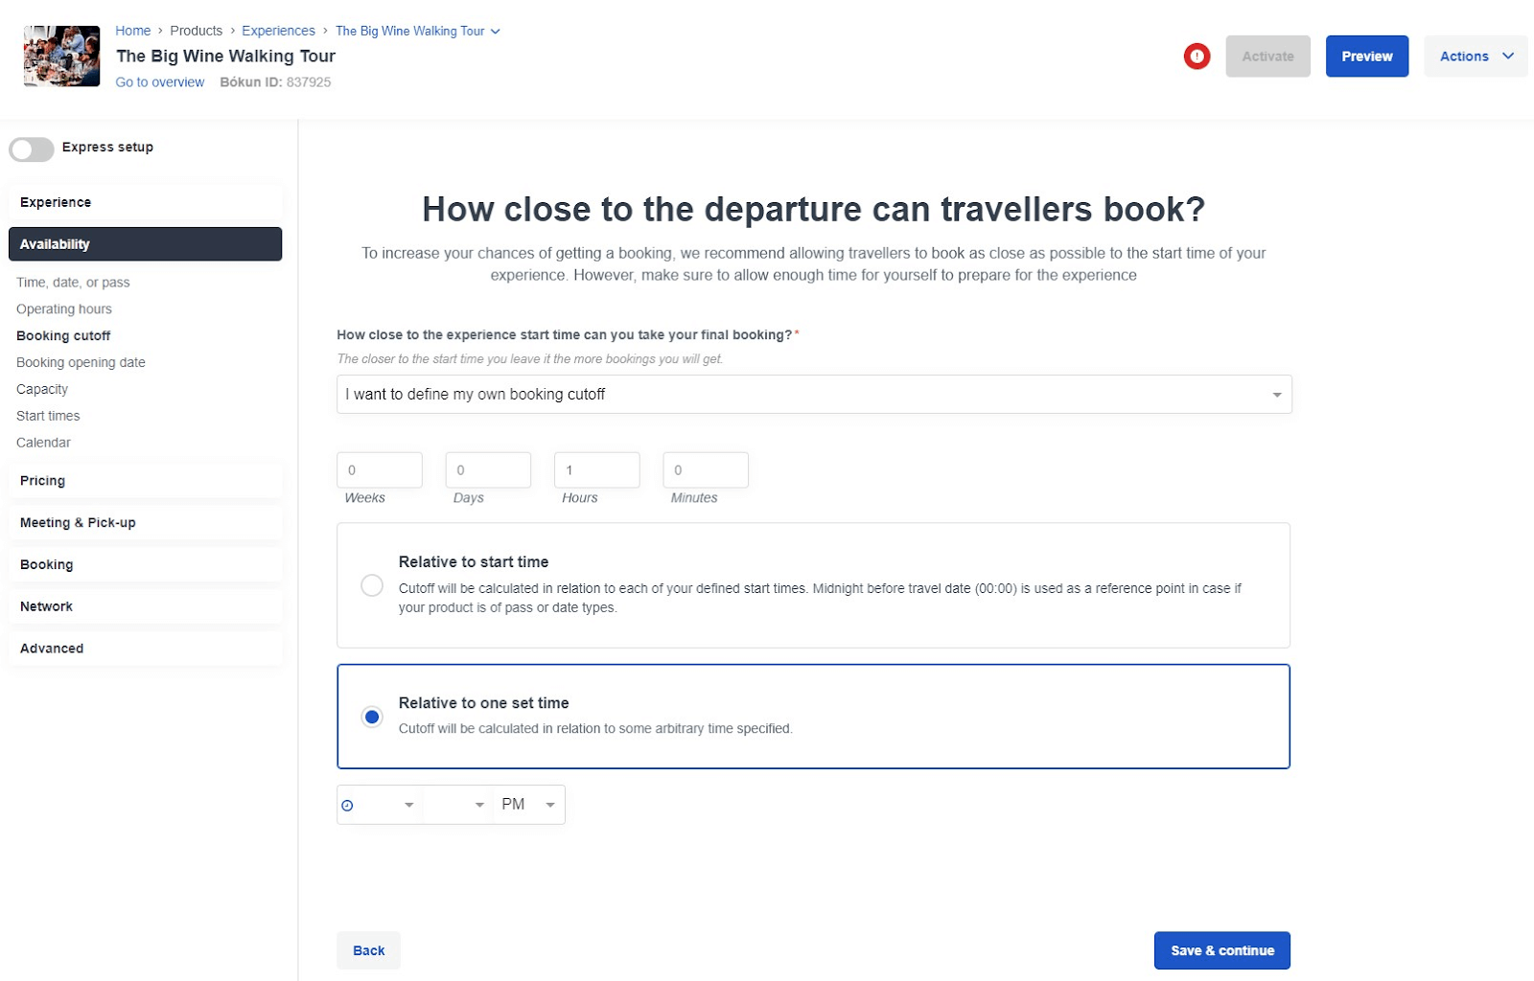Select "Booking opening date" in the sidebar
Image resolution: width=1534 pixels, height=981 pixels.
[x=81, y=362]
